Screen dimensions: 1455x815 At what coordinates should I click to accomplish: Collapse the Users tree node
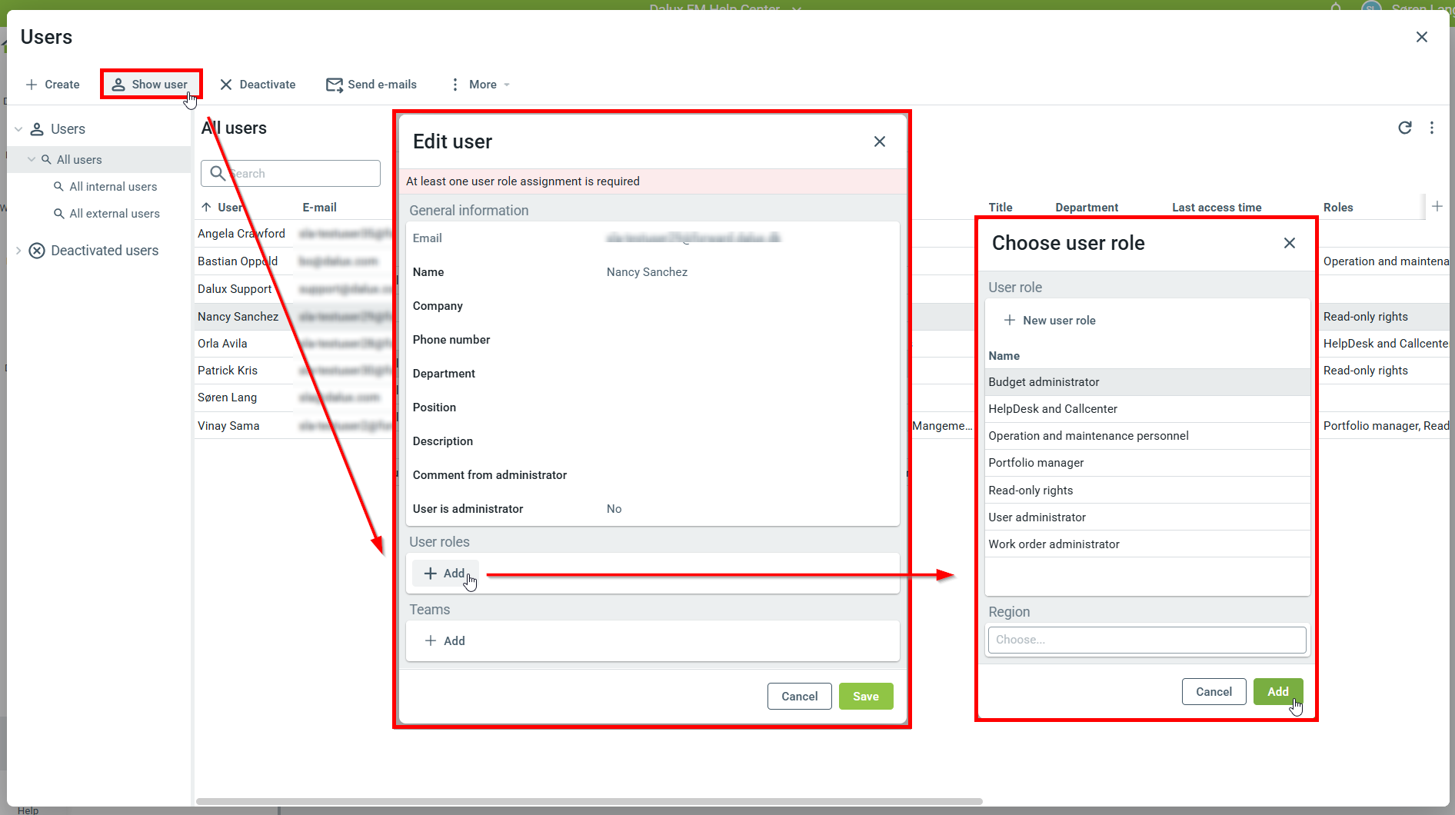(x=18, y=129)
